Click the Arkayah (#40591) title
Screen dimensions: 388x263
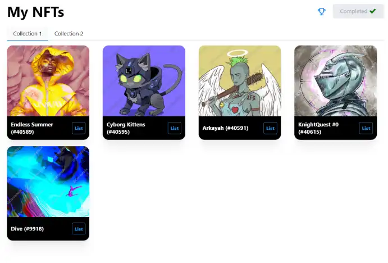coord(225,128)
